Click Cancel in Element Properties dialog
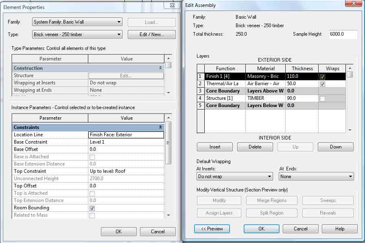This screenshot has width=365, height=243. click(x=157, y=232)
